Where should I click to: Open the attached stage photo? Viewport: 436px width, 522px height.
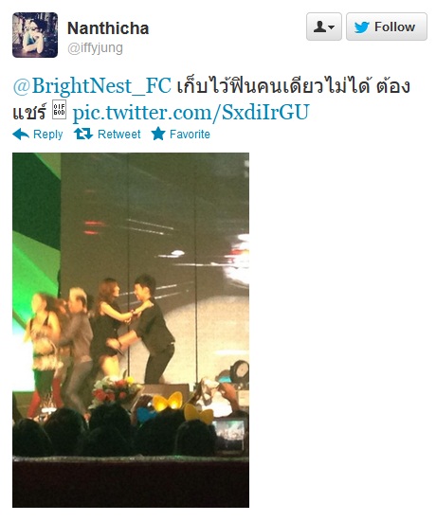[131, 331]
